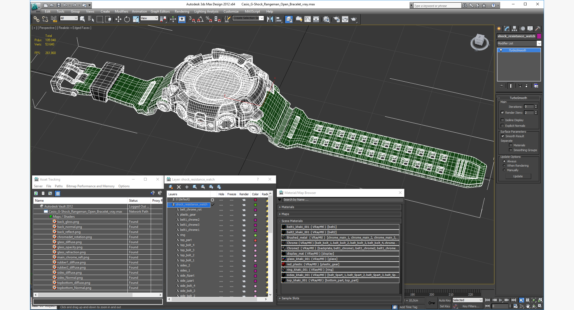The image size is (574, 310).
Task: Expand the Sample Slots rollout
Action: (339, 298)
